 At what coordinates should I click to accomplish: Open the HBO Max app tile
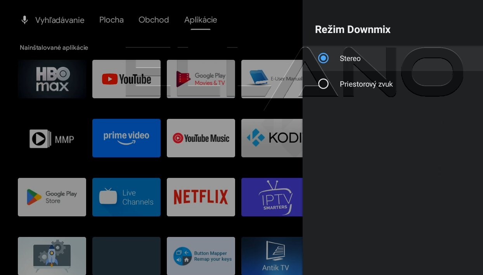(x=52, y=79)
